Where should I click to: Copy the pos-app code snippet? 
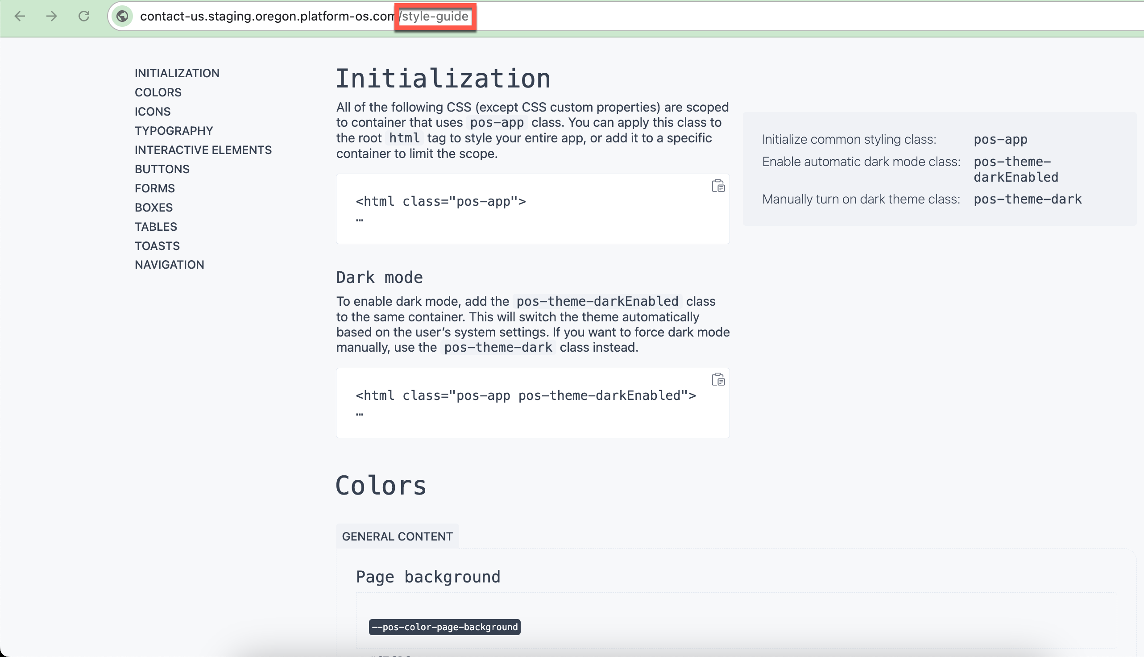click(718, 186)
